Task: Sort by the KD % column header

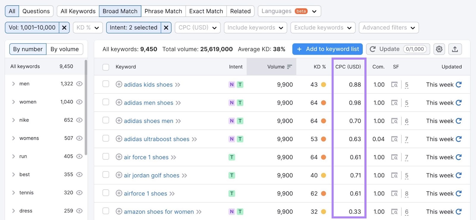Action: 320,67
